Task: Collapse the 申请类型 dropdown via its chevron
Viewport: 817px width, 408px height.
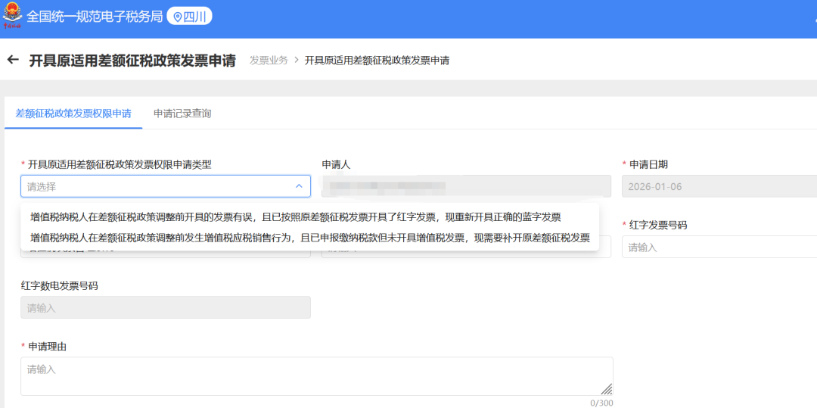Action: point(299,185)
